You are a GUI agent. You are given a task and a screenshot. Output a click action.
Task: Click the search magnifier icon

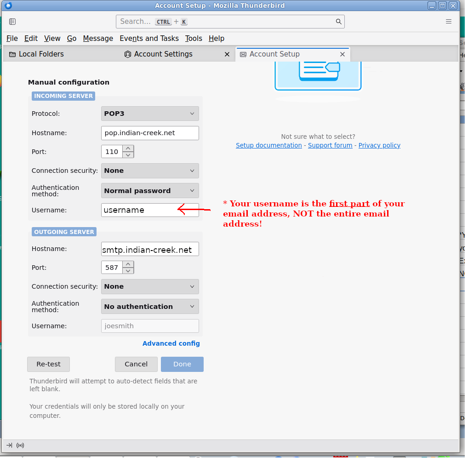tap(338, 22)
